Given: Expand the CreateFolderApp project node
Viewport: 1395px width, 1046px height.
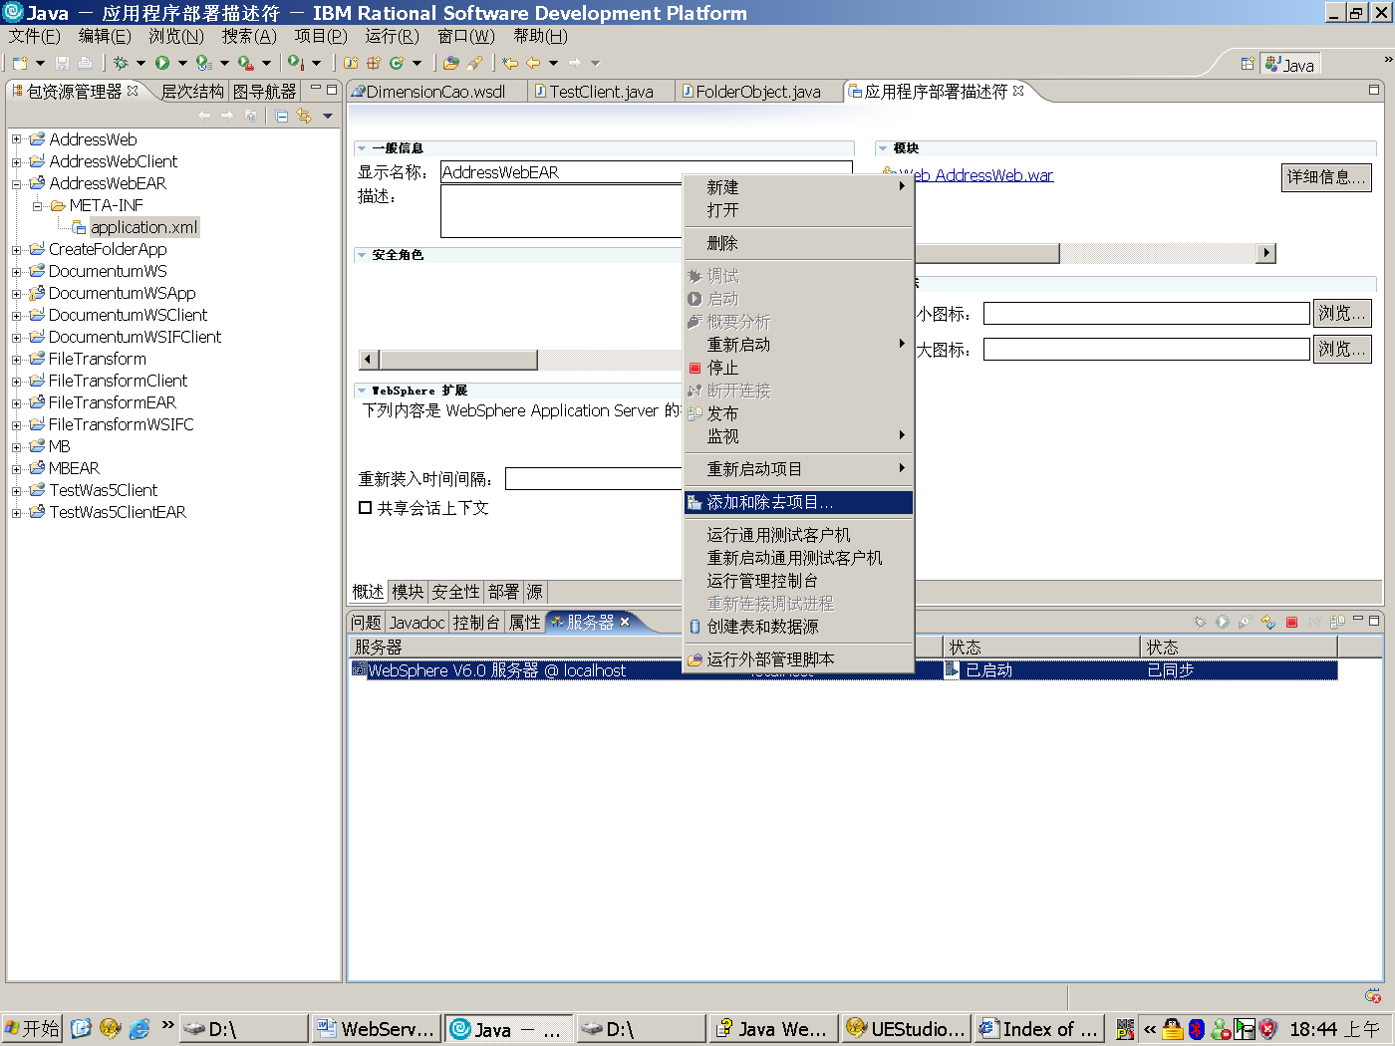Looking at the screenshot, I should click(16, 249).
